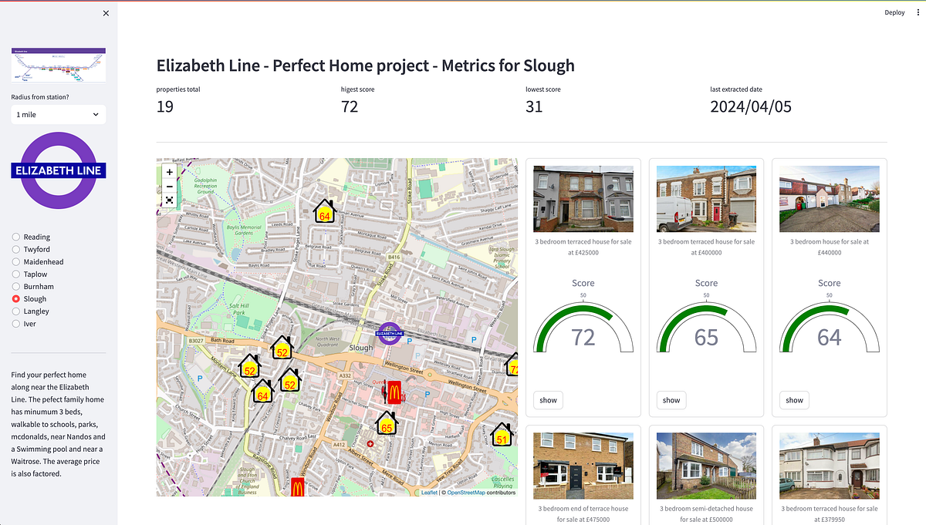Image resolution: width=926 pixels, height=525 pixels.
Task: Open the Radius from station dropdown
Action: tap(58, 114)
